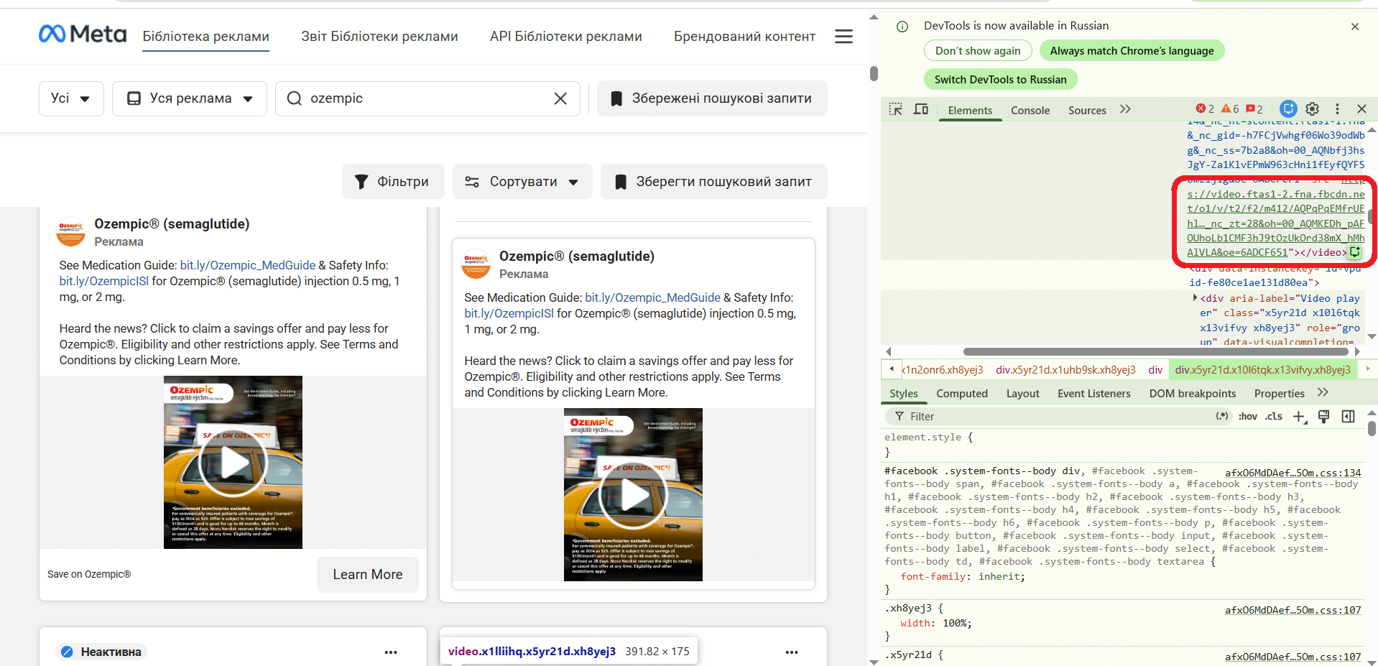The width and height of the screenshot is (1378, 666).
Task: Click the errors count indicator
Action: pyautogui.click(x=1205, y=109)
